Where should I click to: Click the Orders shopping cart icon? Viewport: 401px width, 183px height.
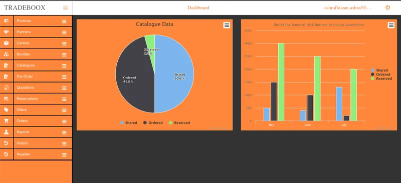click(x=7, y=121)
